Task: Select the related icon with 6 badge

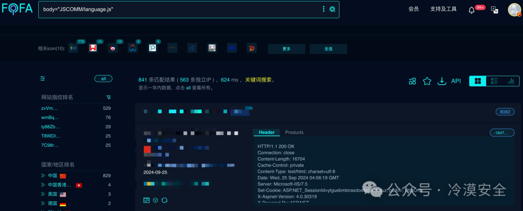Action: coord(153,48)
